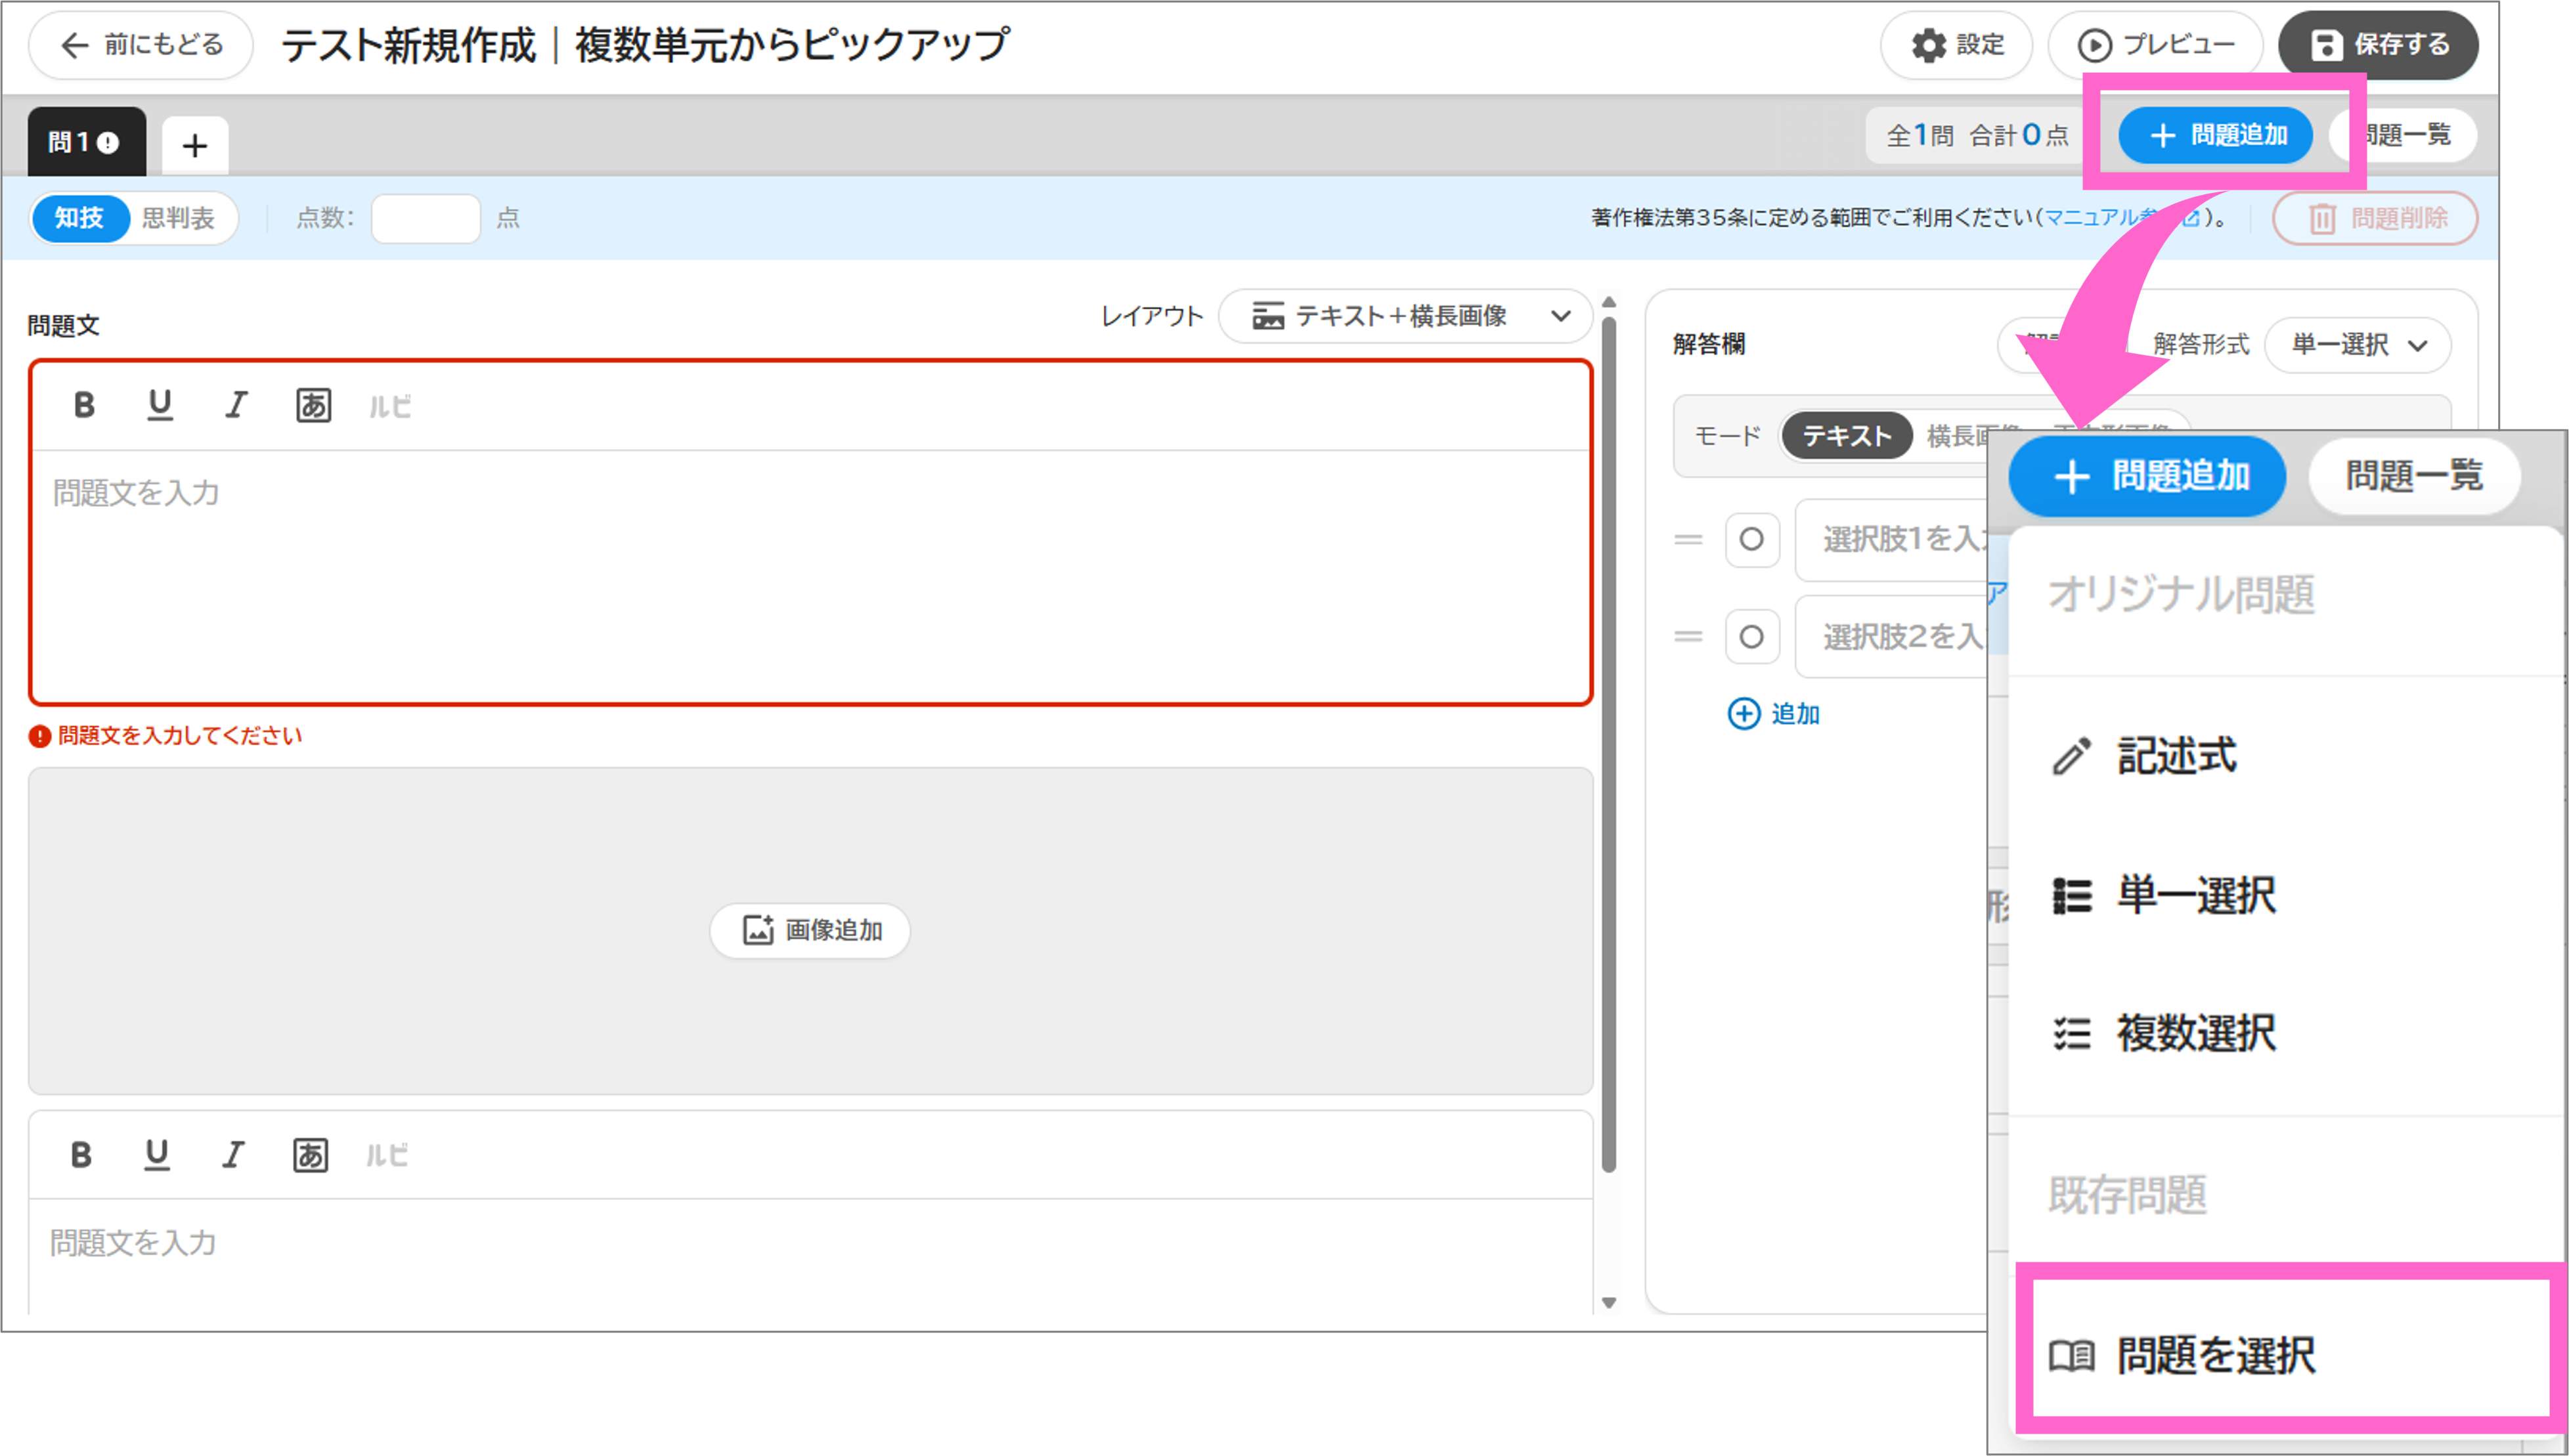This screenshot has height=1456, width=2569.
Task: Click the highlighted 問題追加 button in top bar
Action: coord(2216,135)
